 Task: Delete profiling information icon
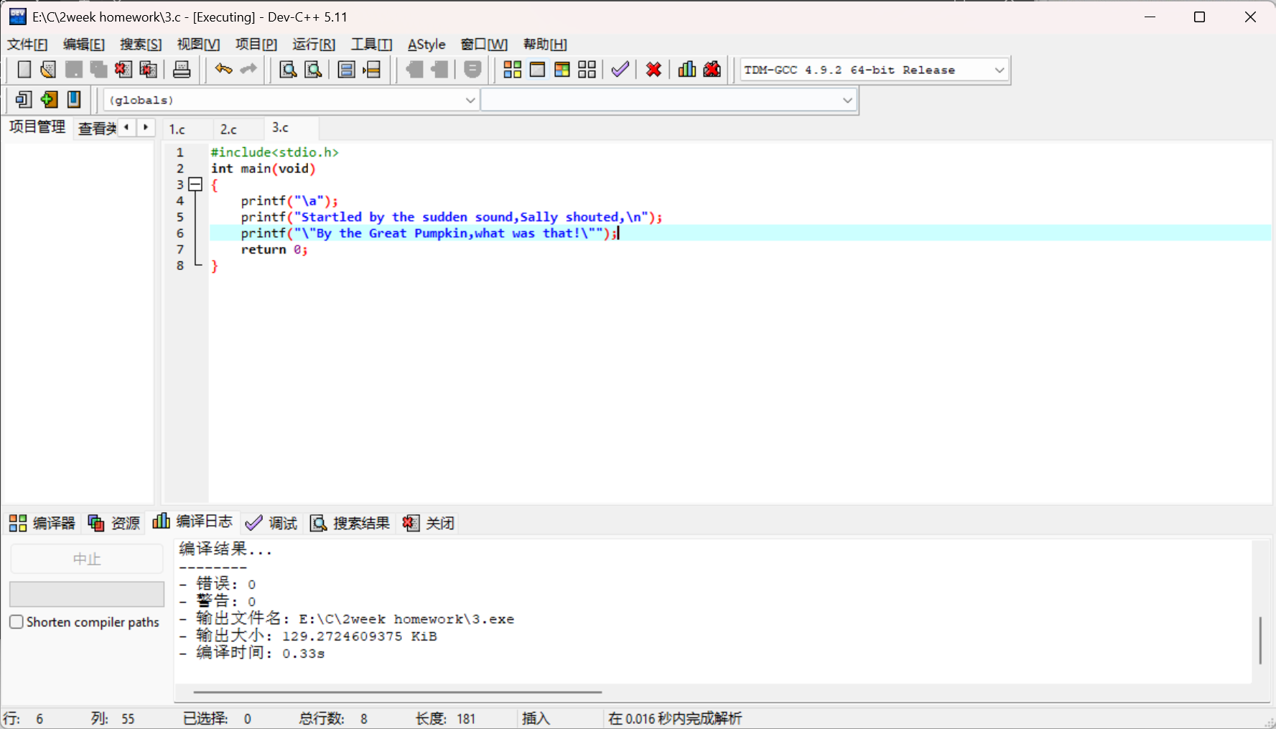tap(712, 70)
